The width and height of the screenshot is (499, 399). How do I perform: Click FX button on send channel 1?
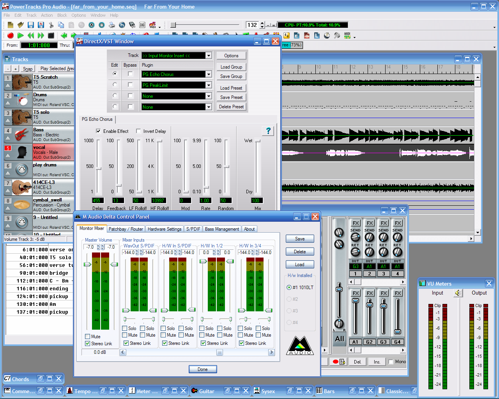tap(356, 223)
